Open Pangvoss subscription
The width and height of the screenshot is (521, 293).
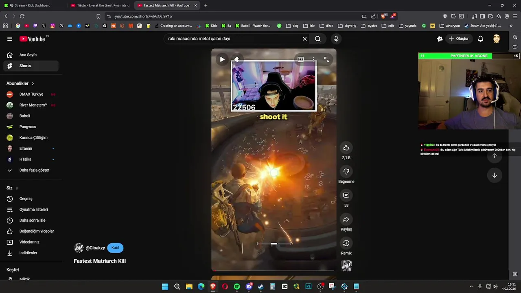(31, 127)
